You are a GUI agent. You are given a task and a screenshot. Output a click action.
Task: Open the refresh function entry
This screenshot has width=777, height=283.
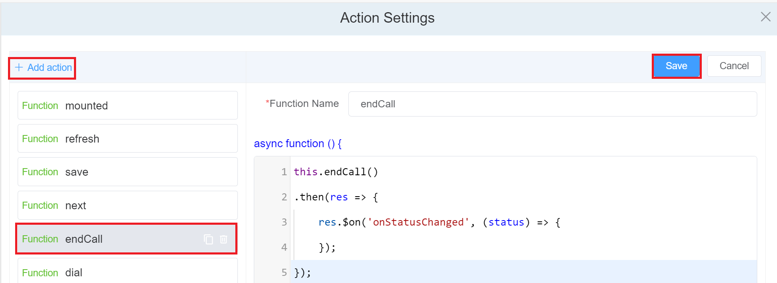pos(127,139)
